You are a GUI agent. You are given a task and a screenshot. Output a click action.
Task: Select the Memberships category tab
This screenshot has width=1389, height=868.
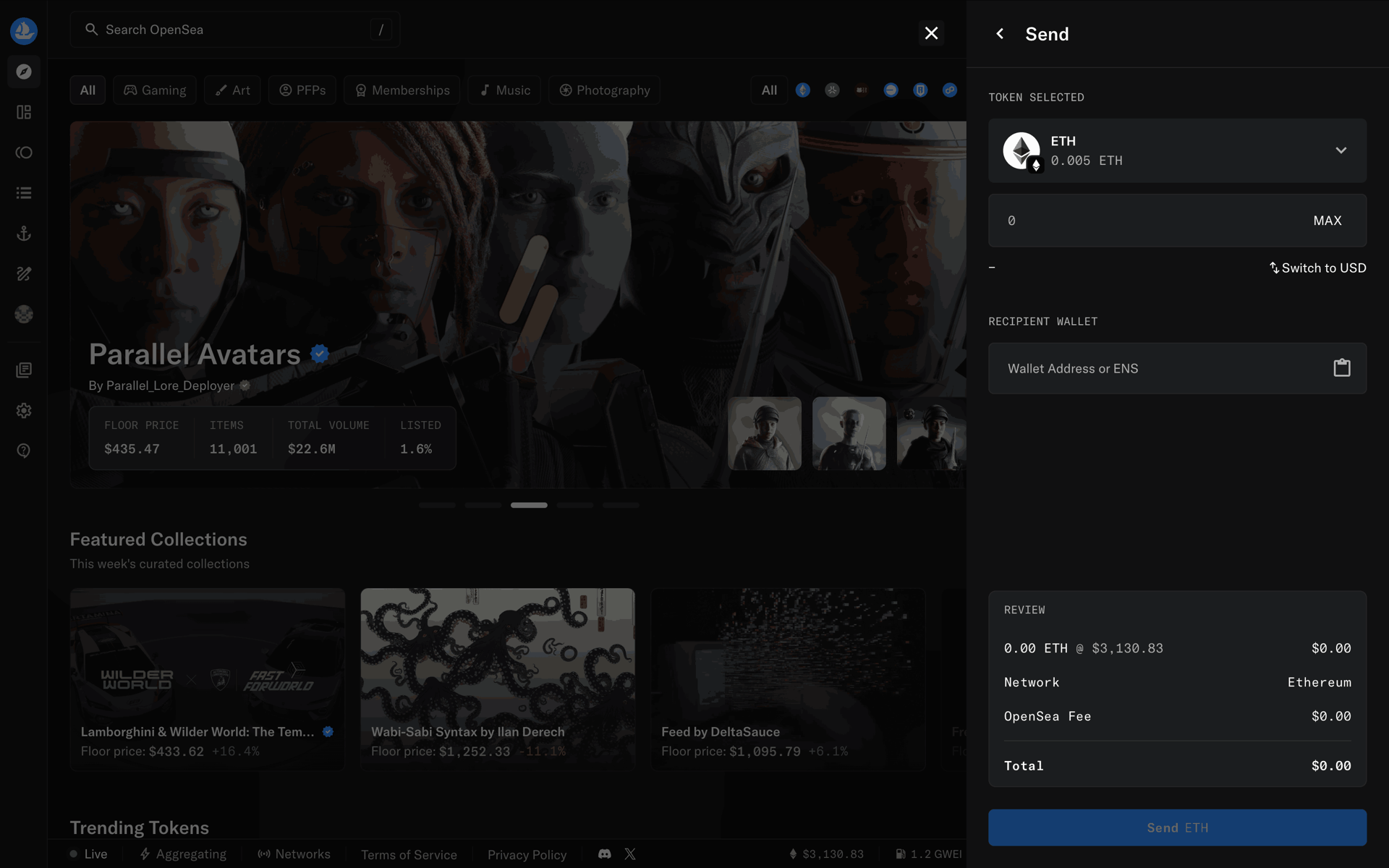pyautogui.click(x=402, y=90)
